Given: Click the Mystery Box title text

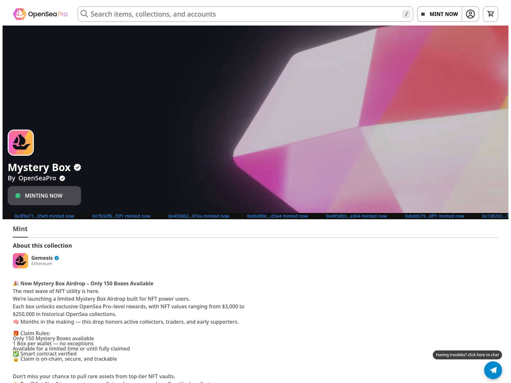Looking at the screenshot, I should (x=39, y=167).
